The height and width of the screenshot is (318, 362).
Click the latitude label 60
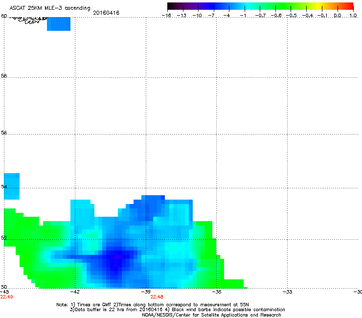point(4,16)
